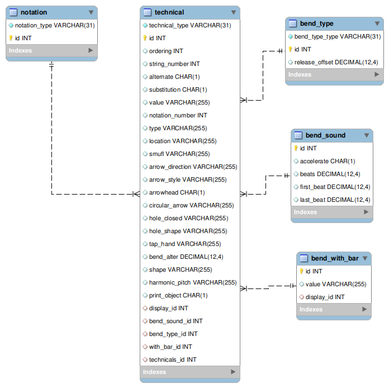Expand Indexes section in bend_type table

pyautogui.click(x=377, y=74)
